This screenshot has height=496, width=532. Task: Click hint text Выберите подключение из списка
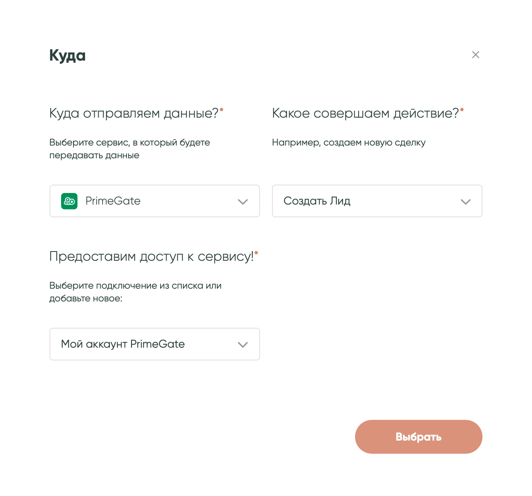(x=135, y=286)
